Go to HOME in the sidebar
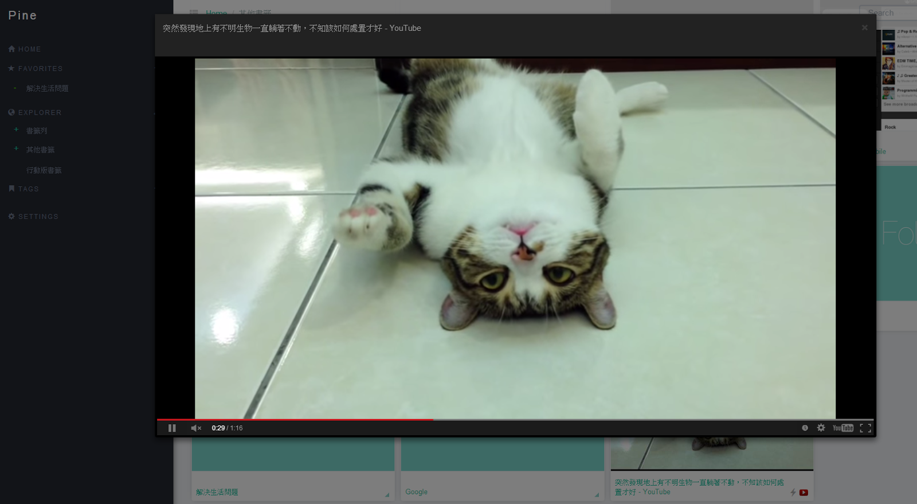The width and height of the screenshot is (917, 504). point(29,49)
